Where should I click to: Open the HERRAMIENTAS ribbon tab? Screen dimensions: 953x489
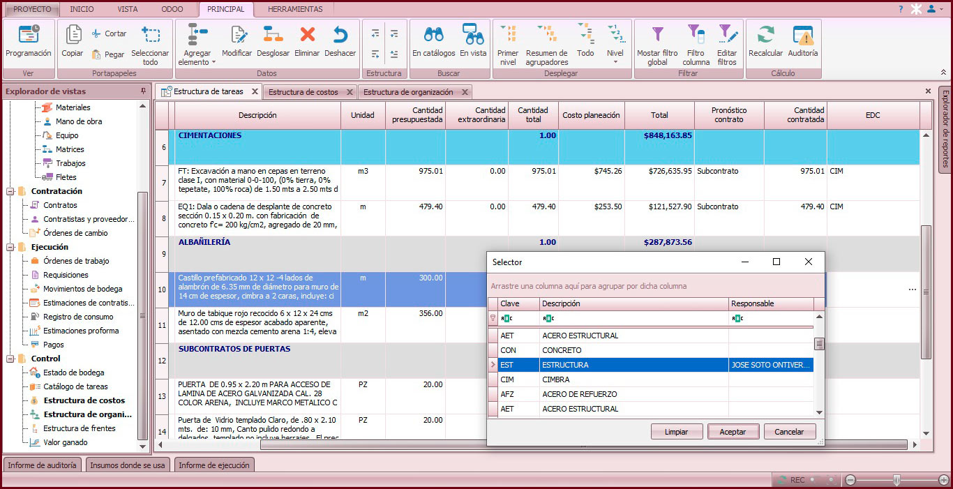pos(295,9)
